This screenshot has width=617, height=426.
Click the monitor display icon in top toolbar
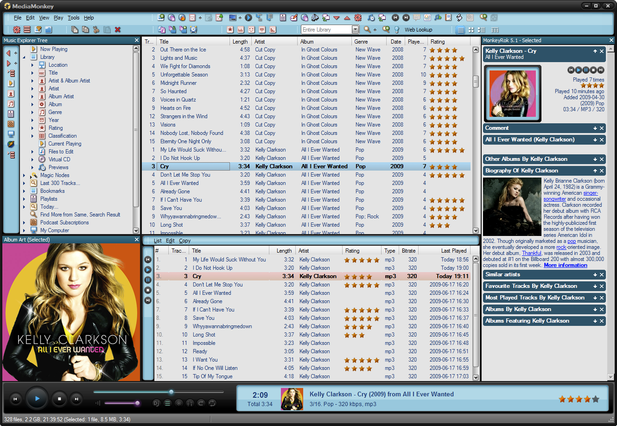pos(233,18)
